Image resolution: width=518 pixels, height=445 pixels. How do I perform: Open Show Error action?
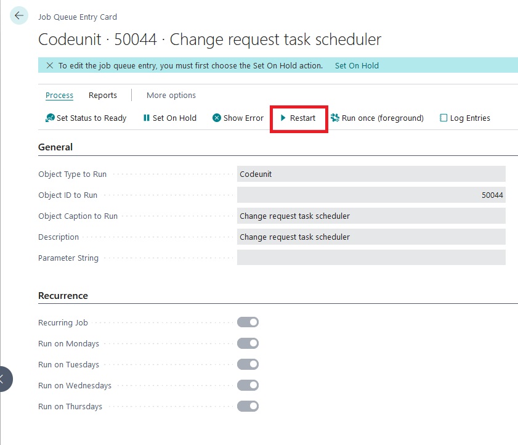point(238,118)
